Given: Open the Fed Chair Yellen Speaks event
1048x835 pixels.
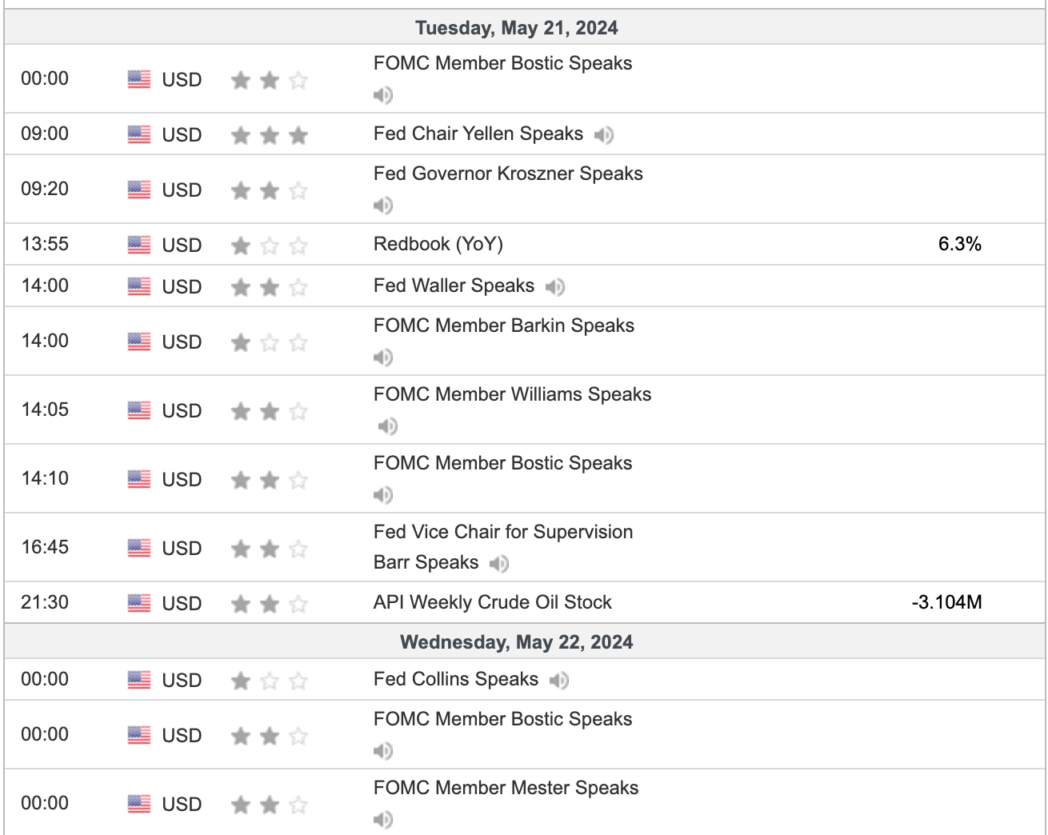Looking at the screenshot, I should [478, 134].
